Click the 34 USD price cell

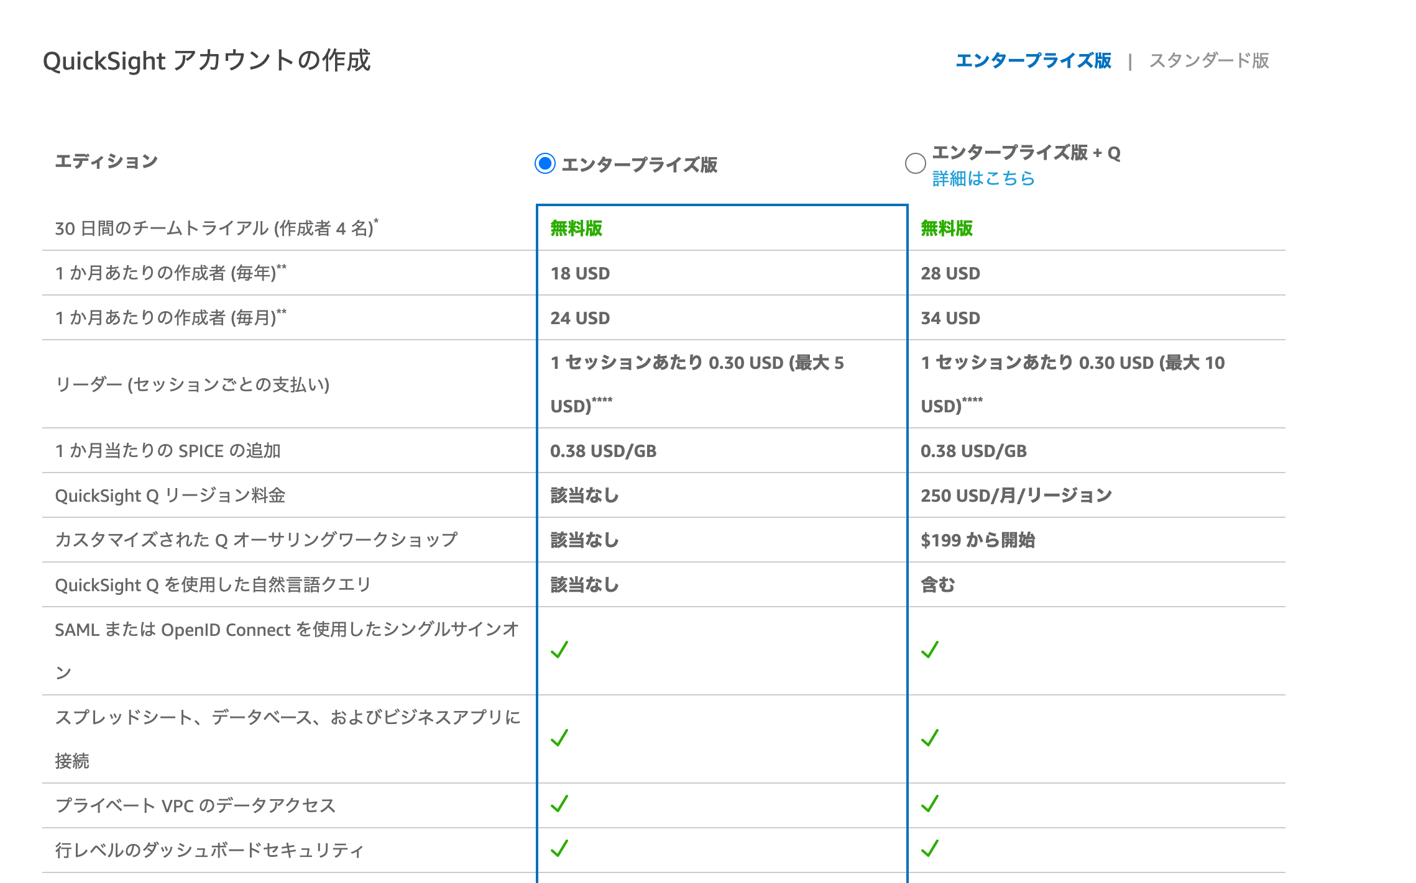point(950,318)
